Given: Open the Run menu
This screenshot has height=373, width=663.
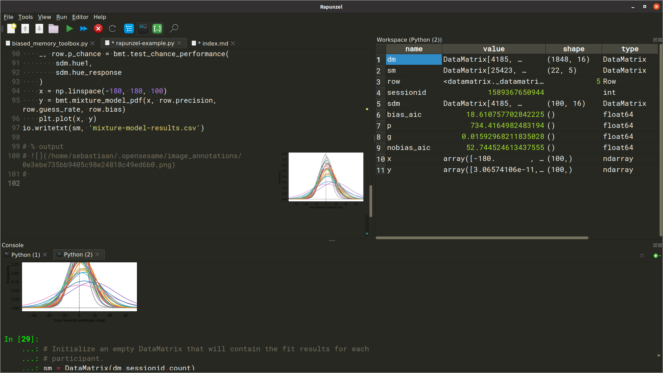Looking at the screenshot, I should 62,17.
